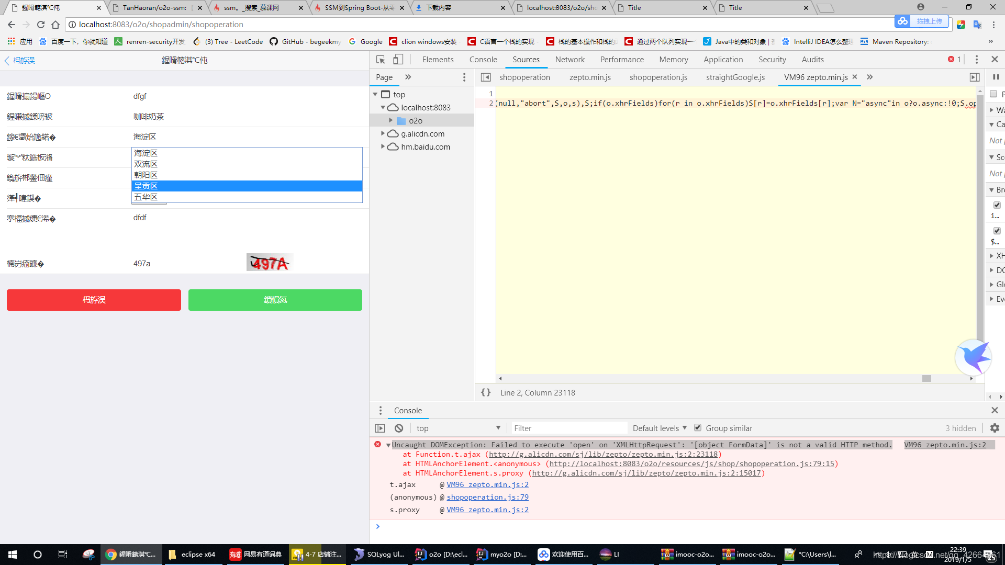Open Task View in the taskbar
1005x565 pixels.
[x=62, y=555]
